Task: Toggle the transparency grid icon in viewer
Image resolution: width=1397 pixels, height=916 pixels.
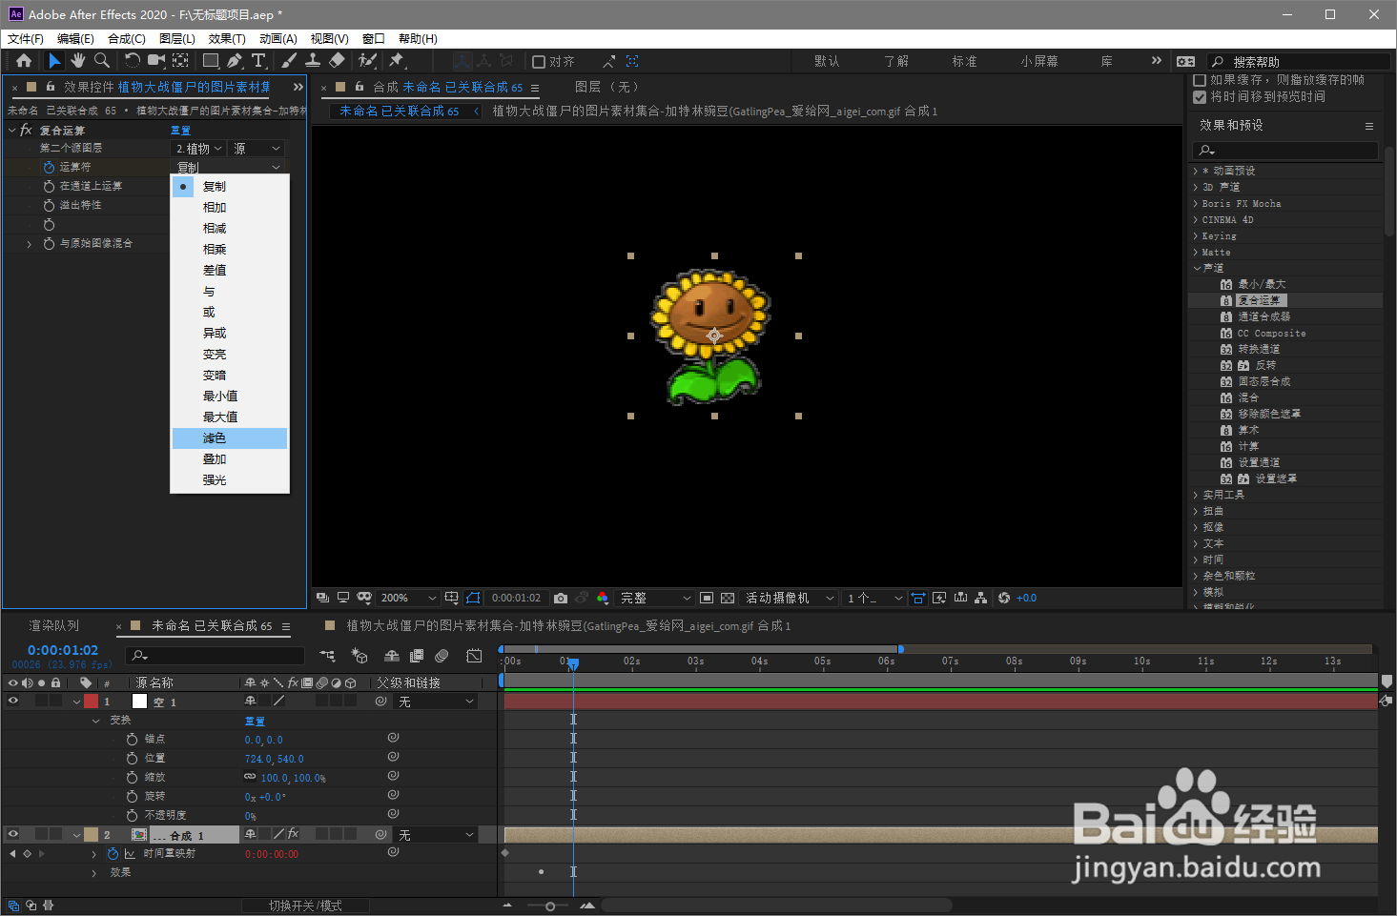Action: pyautogui.click(x=728, y=598)
